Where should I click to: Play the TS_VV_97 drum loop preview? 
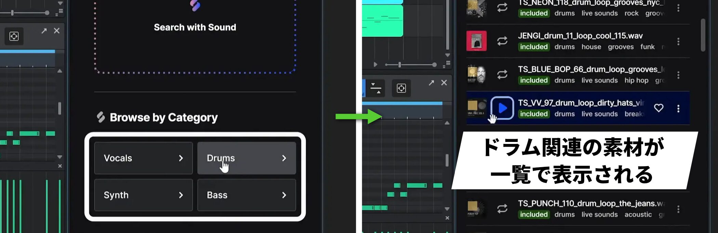point(502,108)
